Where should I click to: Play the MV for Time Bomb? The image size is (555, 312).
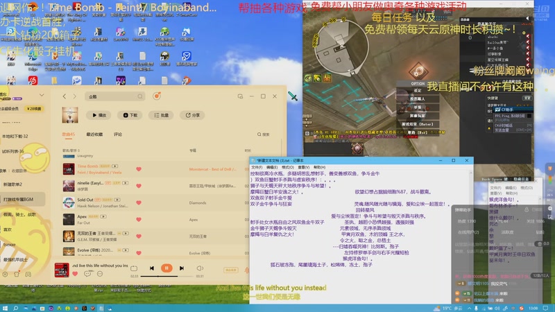click(x=114, y=166)
